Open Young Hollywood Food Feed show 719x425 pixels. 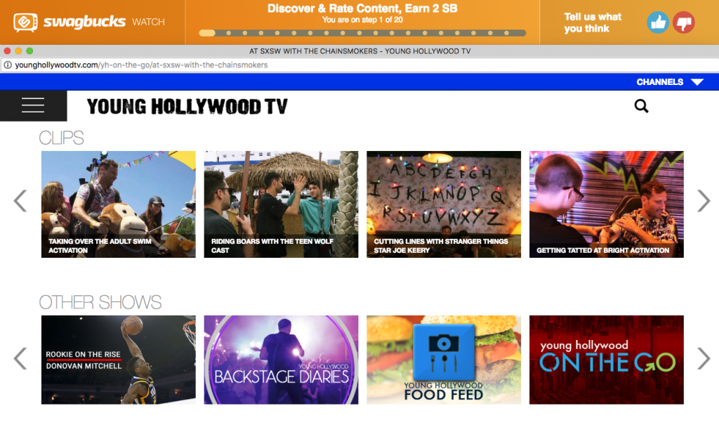pos(444,360)
